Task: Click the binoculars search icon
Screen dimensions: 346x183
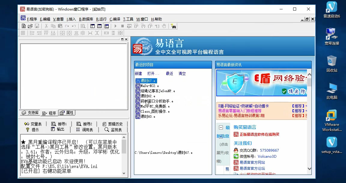Action: [x=173, y=26]
